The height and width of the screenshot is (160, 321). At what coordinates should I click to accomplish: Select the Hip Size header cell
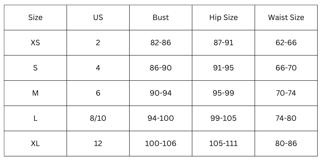coord(223,18)
